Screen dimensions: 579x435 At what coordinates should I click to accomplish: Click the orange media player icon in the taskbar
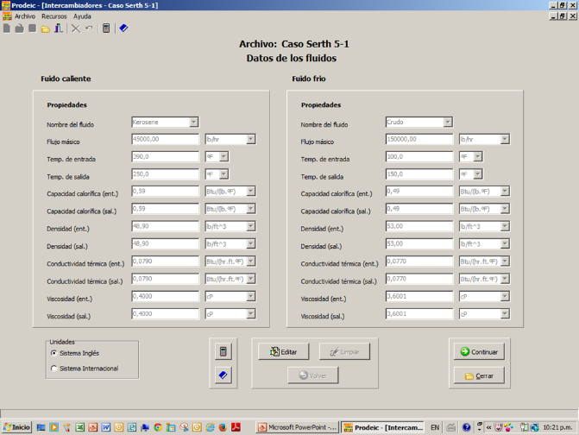53,427
